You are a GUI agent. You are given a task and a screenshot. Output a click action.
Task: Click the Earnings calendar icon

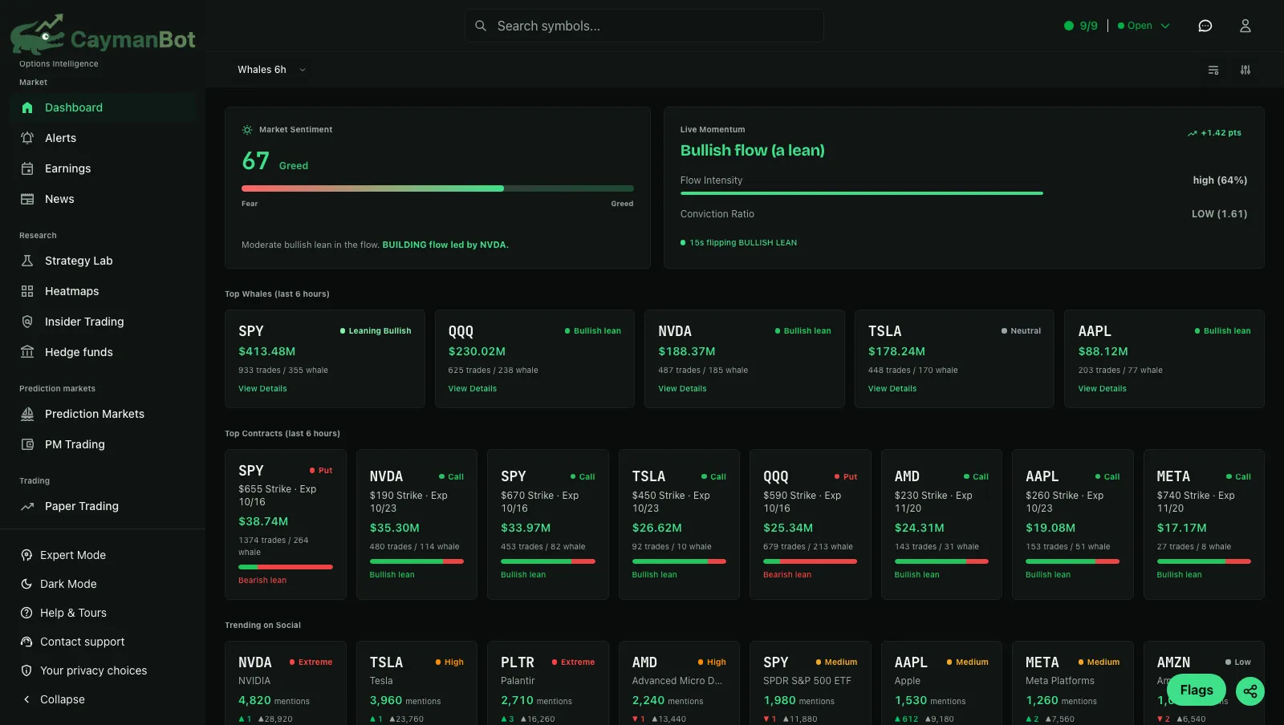(27, 168)
